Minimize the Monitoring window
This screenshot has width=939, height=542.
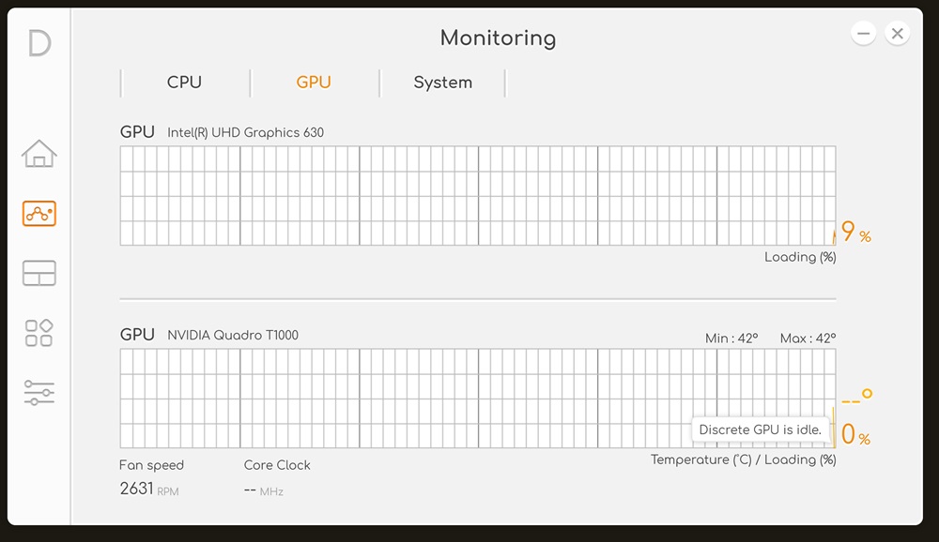(864, 34)
